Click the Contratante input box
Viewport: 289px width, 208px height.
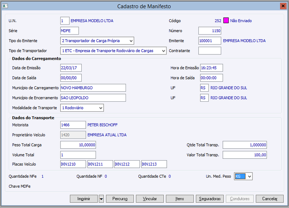210,51
